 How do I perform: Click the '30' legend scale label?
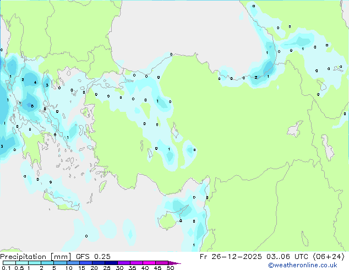click(x=119, y=268)
